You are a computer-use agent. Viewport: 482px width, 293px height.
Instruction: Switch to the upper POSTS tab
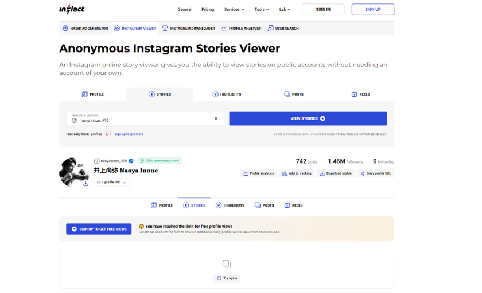tap(294, 94)
